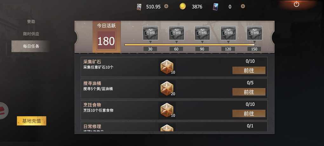Open the claimed reward chest at 90

coord(202,33)
